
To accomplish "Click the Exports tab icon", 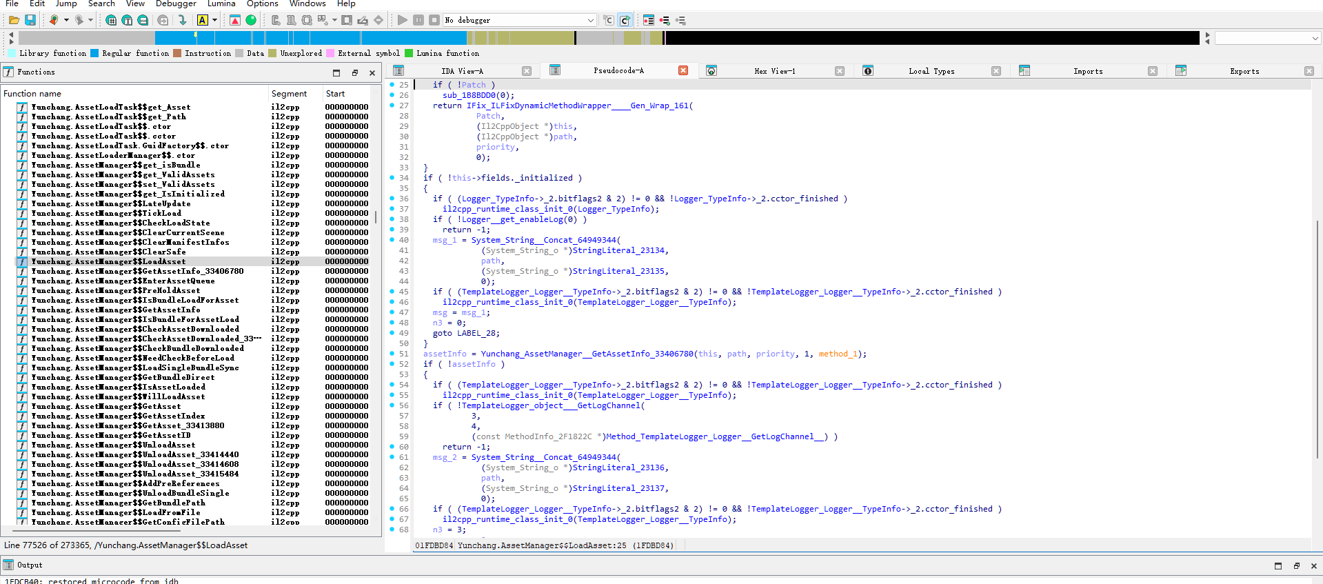I will [x=1181, y=70].
